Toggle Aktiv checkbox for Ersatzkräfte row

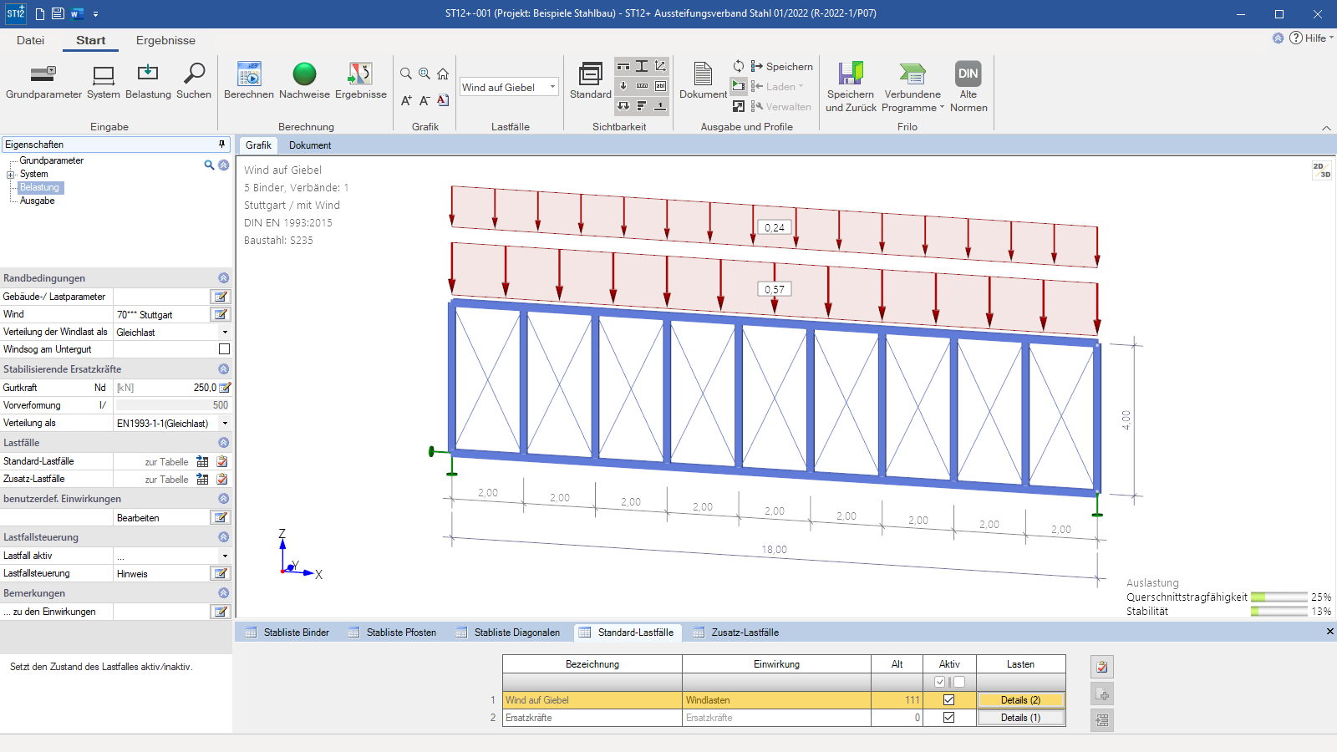[948, 718]
